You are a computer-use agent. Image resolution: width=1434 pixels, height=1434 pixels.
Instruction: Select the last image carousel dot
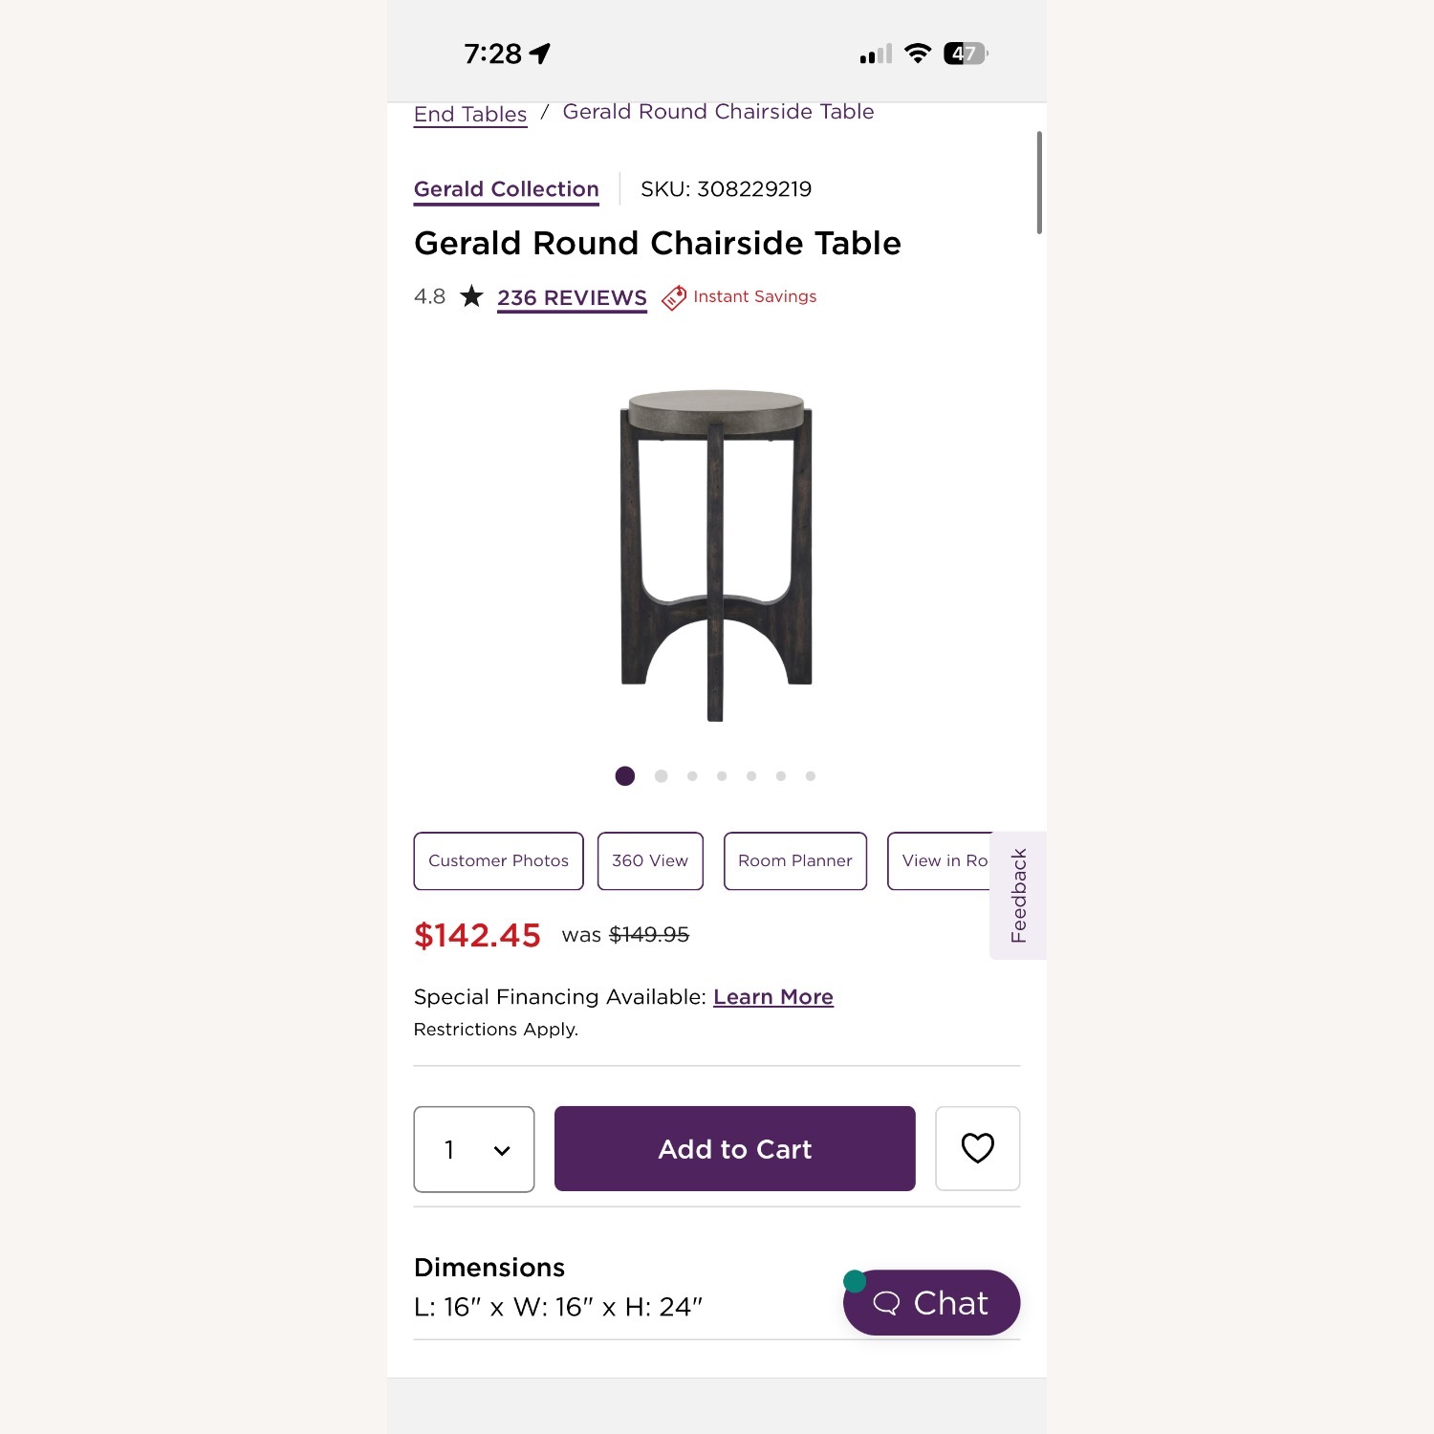tap(811, 776)
